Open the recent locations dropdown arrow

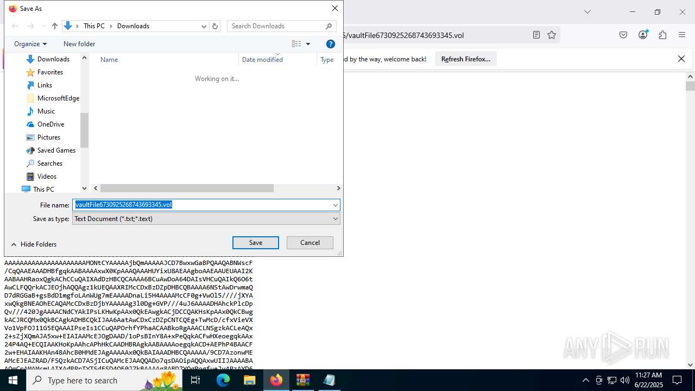tap(43, 26)
